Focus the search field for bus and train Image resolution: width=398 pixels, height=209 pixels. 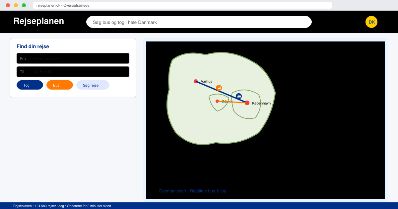point(199,22)
